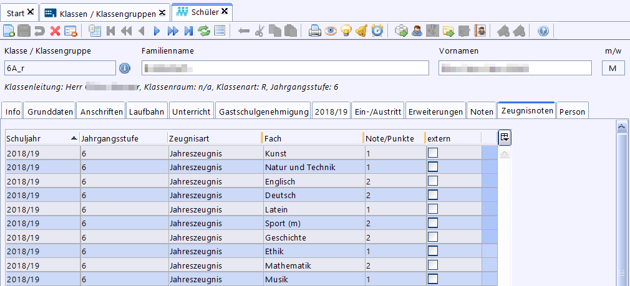Click the scissors cut icon

click(x=259, y=31)
